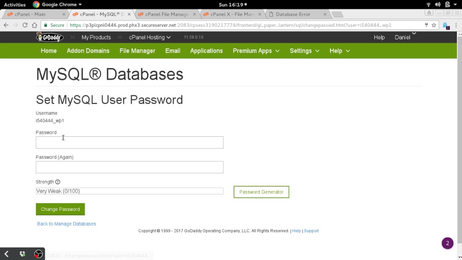The width and height of the screenshot is (462, 260).
Task: Click the Password Generator button
Action: [x=261, y=192]
